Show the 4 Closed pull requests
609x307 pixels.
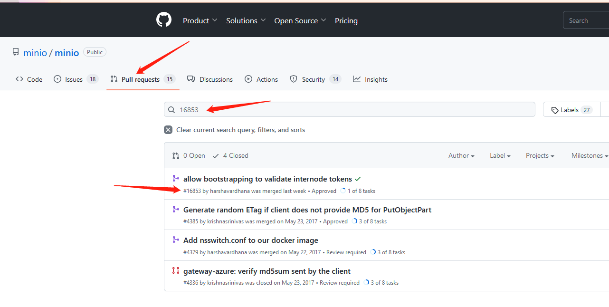coord(230,155)
